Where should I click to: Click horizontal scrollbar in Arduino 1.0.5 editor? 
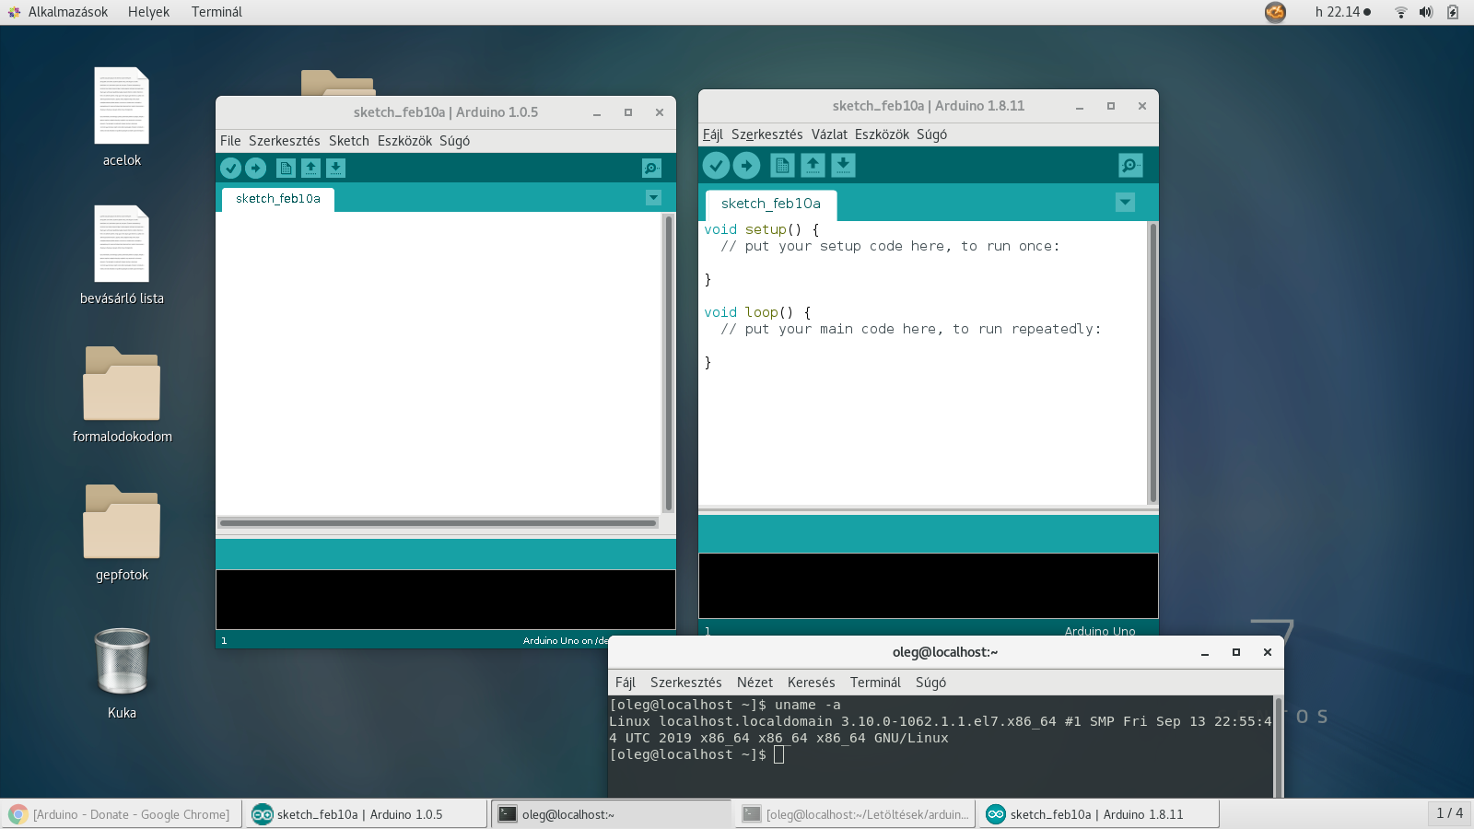tap(439, 522)
